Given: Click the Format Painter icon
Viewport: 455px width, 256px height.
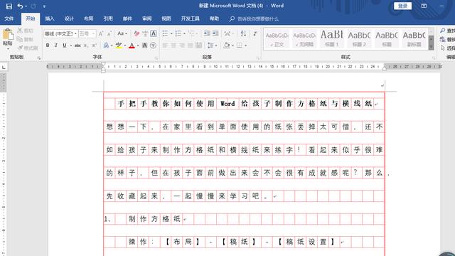Looking at the screenshot, I should [21, 48].
